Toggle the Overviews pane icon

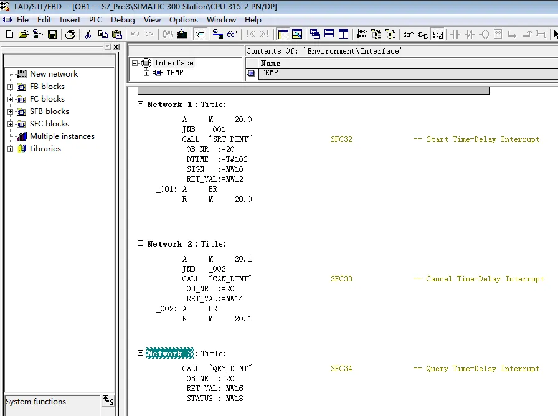(283, 34)
